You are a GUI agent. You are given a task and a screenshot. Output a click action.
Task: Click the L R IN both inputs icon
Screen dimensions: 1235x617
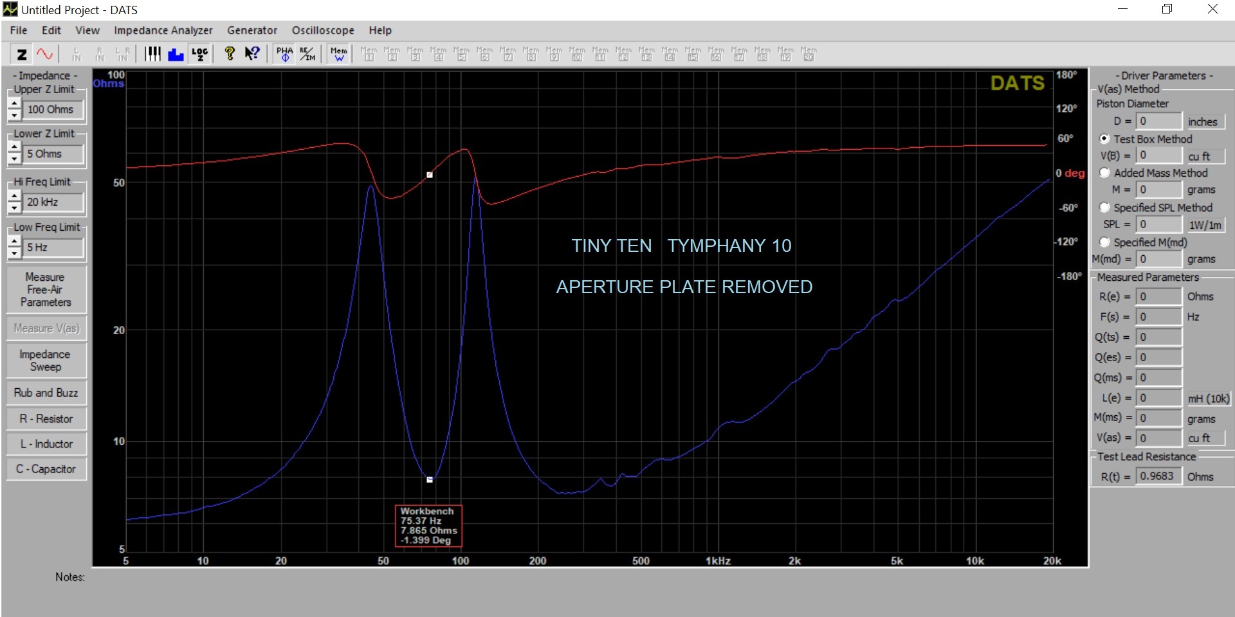122,54
